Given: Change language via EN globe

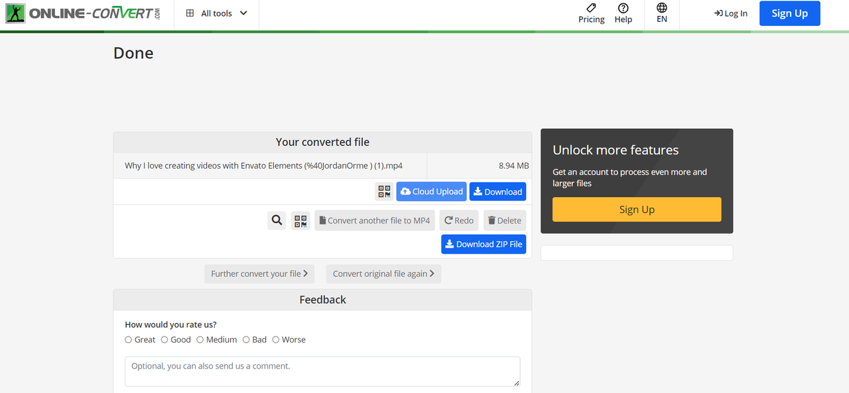Looking at the screenshot, I should click(662, 13).
